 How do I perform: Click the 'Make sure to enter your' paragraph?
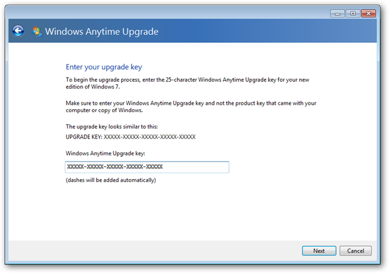click(x=191, y=107)
